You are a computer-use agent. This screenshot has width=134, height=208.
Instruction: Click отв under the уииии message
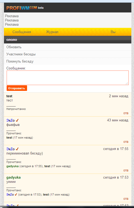click(x=126, y=199)
